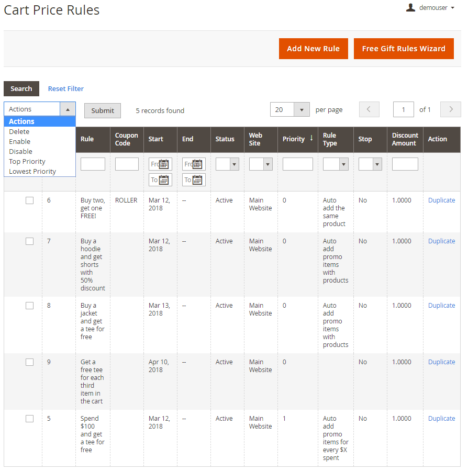This screenshot has width=468, height=471.
Task: Expand the Status filter dropdown
Action: pyautogui.click(x=227, y=164)
